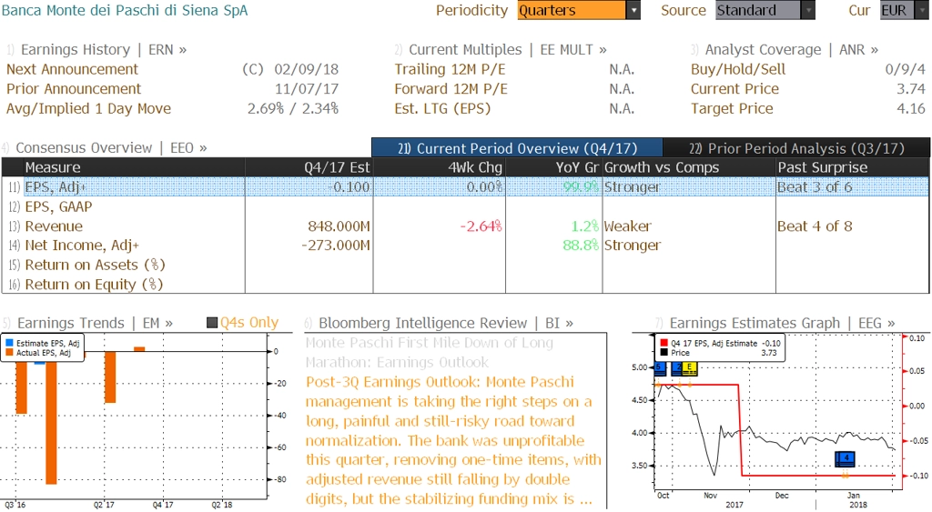
Task: Click the Buy/Hold/Sell value 0/9/4
Action: 905,69
